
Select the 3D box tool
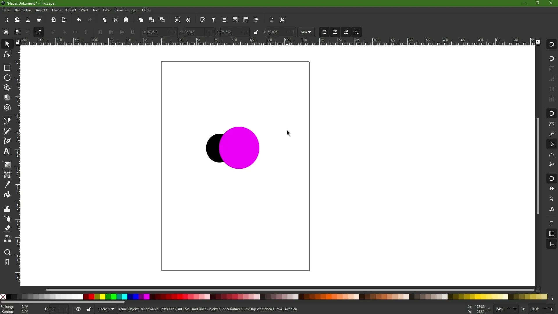pyautogui.click(x=7, y=97)
